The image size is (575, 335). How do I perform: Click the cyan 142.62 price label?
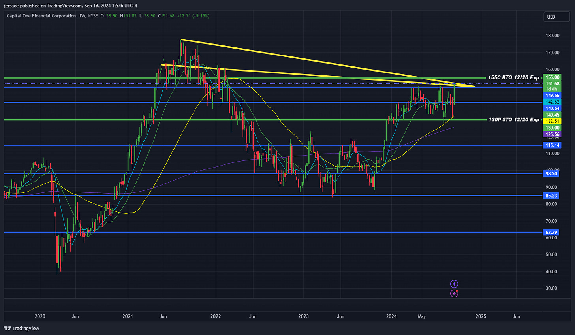(x=552, y=102)
